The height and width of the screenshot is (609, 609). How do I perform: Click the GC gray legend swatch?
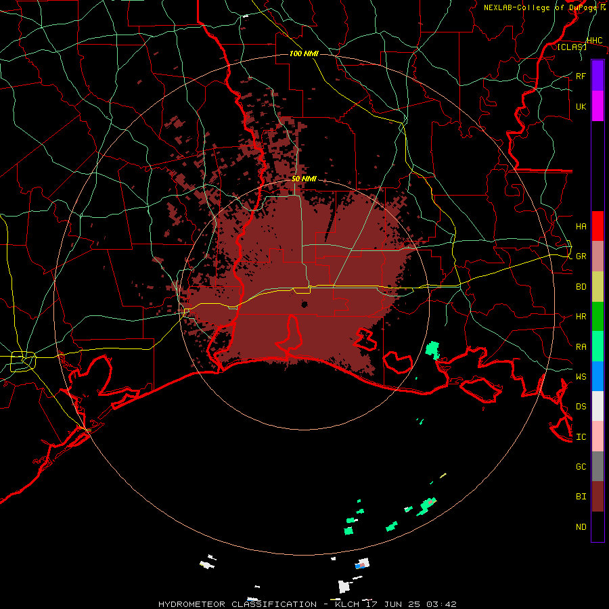[x=597, y=466]
